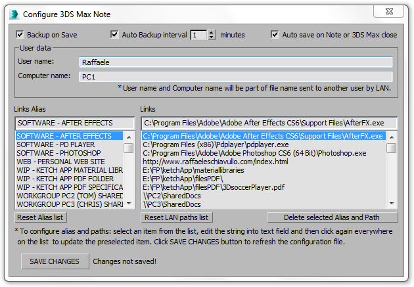This screenshot has width=414, height=287.
Task: Click the 3DS Max Note app icon in title bar
Action: (x=14, y=14)
